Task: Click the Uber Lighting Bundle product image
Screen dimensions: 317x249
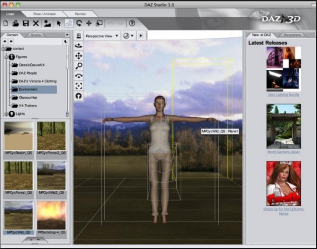Action: [283, 69]
